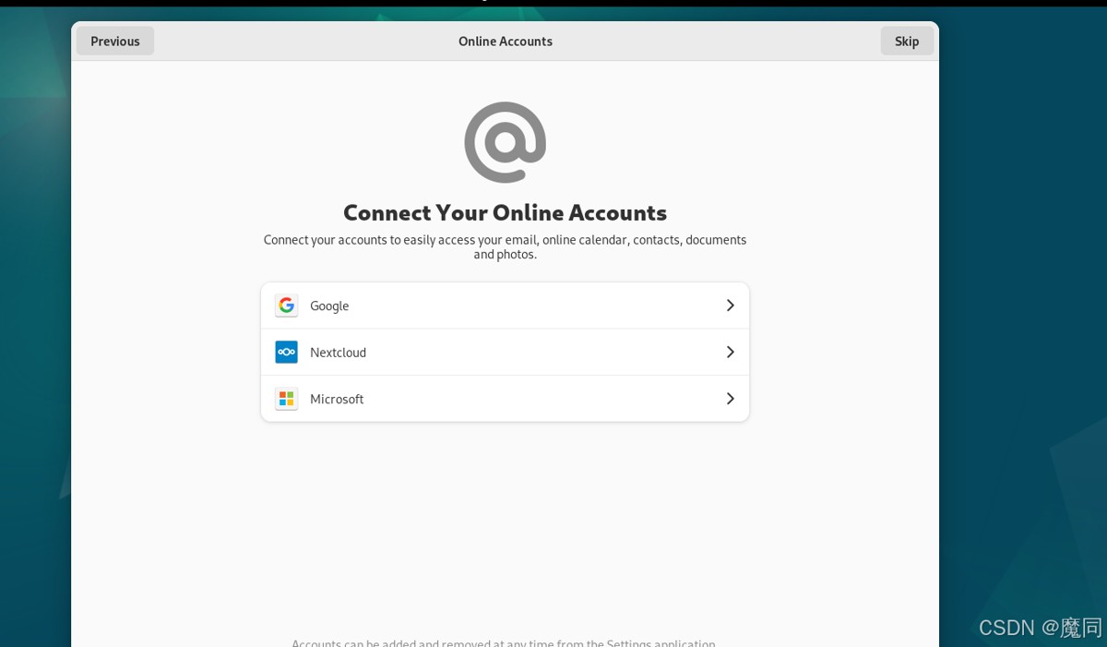
Task: Select the Google account label
Action: pos(329,306)
